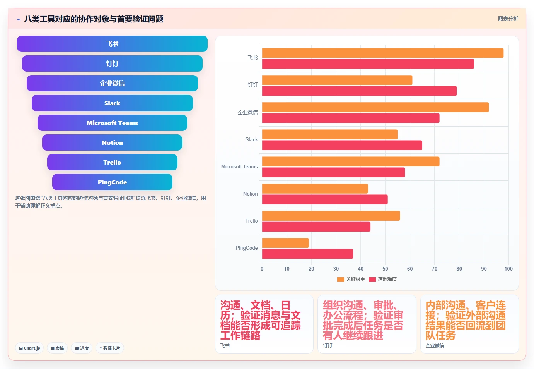
Task: Click the 企业微信 y-axis label
Action: [247, 112]
